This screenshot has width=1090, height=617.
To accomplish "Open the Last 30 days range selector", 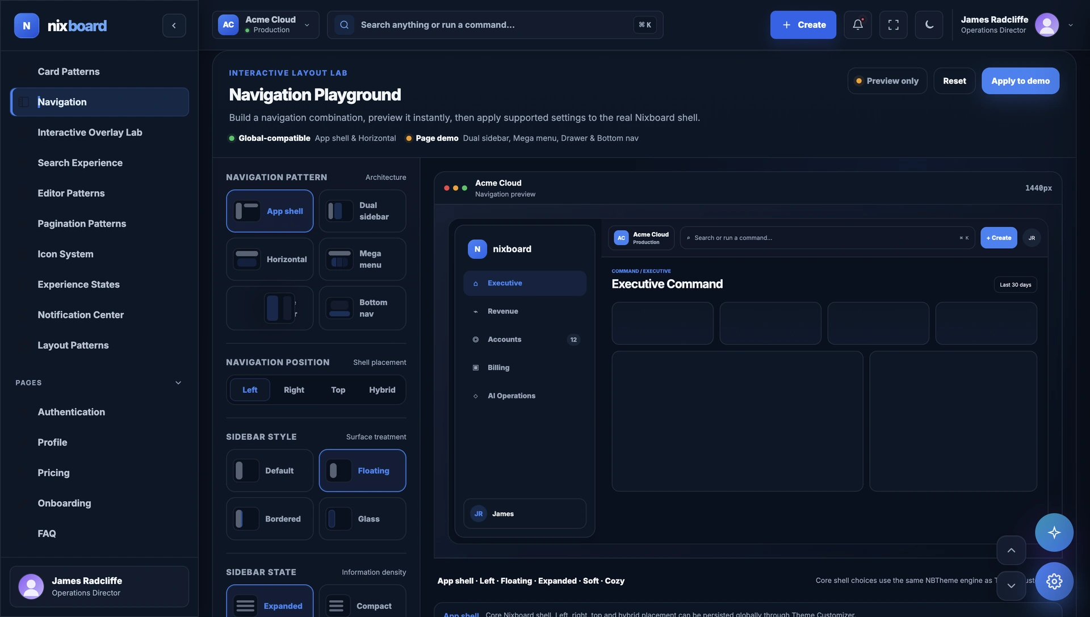I will pos(1015,285).
